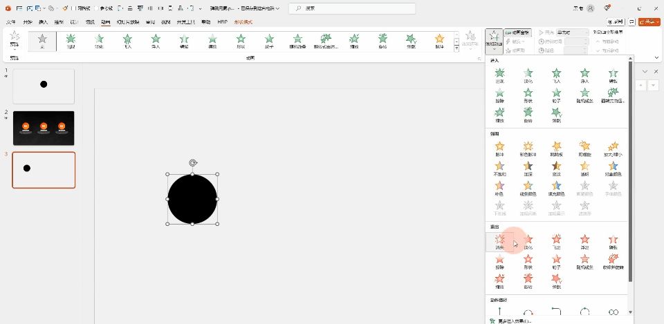Select the arc motion path icon
Viewport: 664px width, 324px height.
(528, 312)
